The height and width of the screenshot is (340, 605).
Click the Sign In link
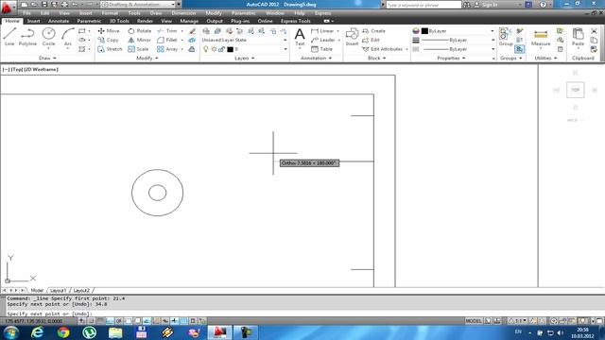[x=490, y=5]
